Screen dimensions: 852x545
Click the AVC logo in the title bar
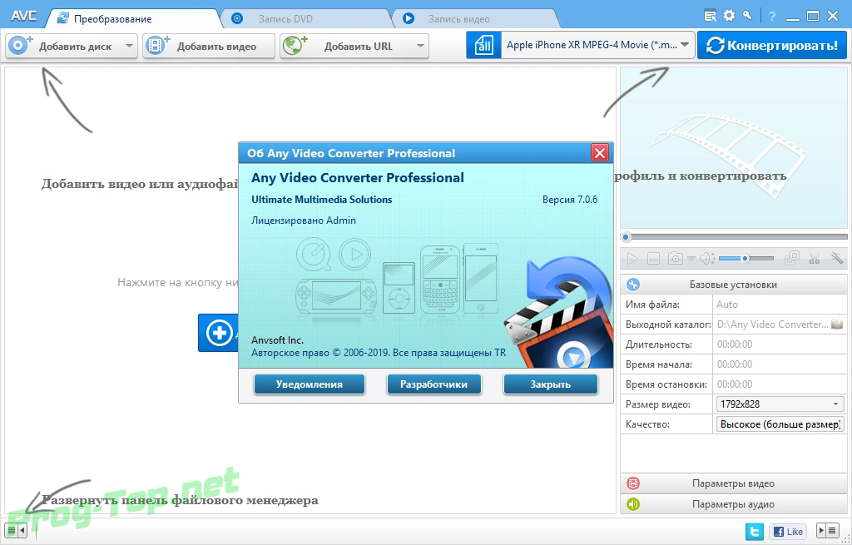pos(24,17)
